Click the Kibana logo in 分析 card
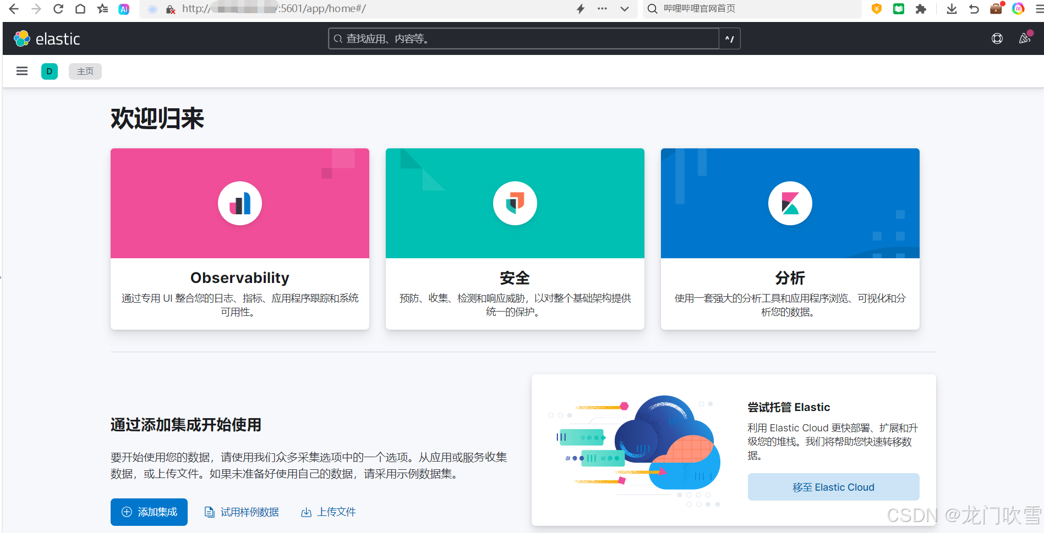This screenshot has width=1044, height=533. pos(790,203)
